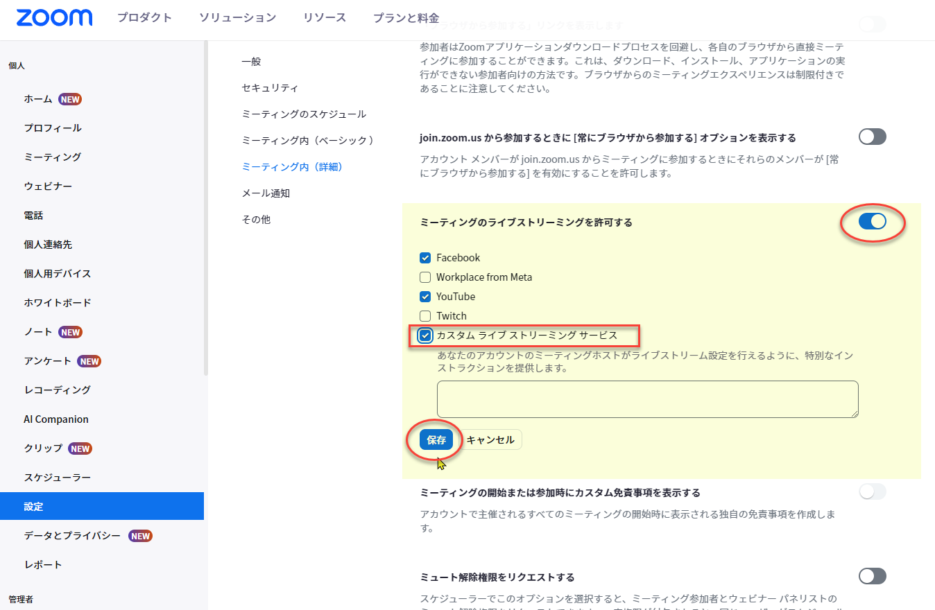This screenshot has width=935, height=610.
Task: Click the NEW badge next to データとプライバシー
Action: pyautogui.click(x=140, y=536)
